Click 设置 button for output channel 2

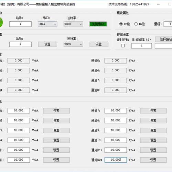[x=56, y=120]
